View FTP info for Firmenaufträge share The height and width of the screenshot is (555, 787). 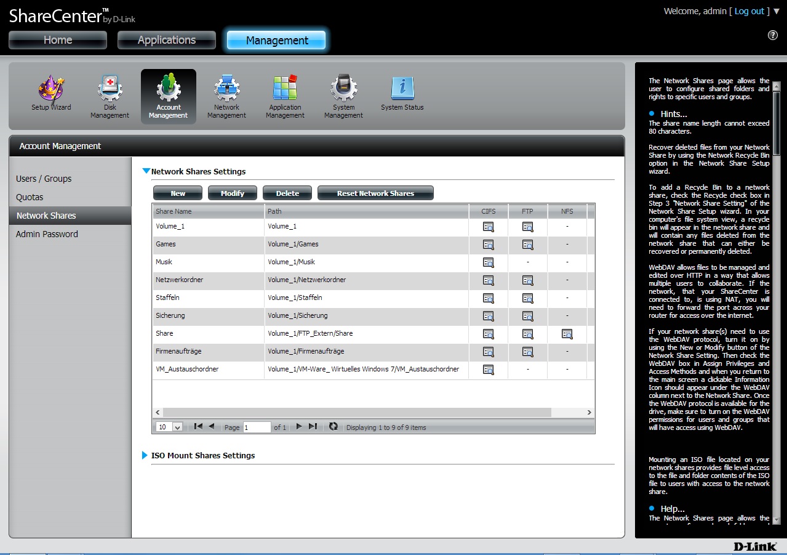coord(527,352)
